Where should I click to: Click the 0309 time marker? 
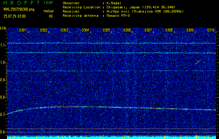click(190, 30)
